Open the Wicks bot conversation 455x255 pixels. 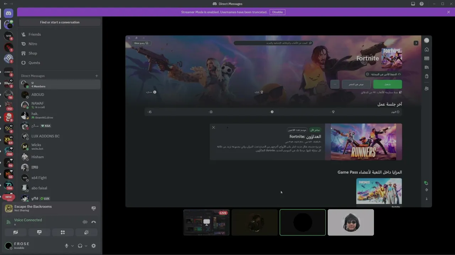pos(60,147)
